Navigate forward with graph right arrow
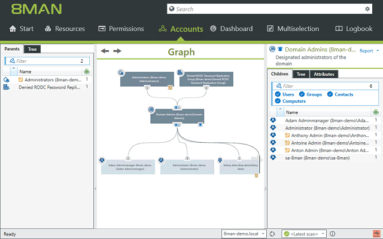This screenshot has height=239, width=383. 117,51
